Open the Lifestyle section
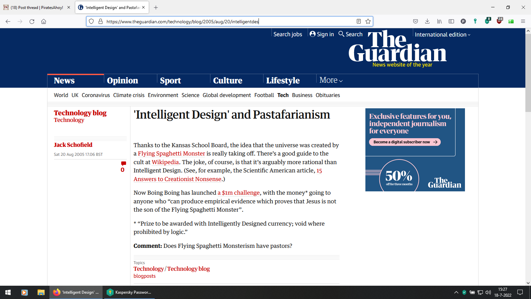 pos(283,81)
